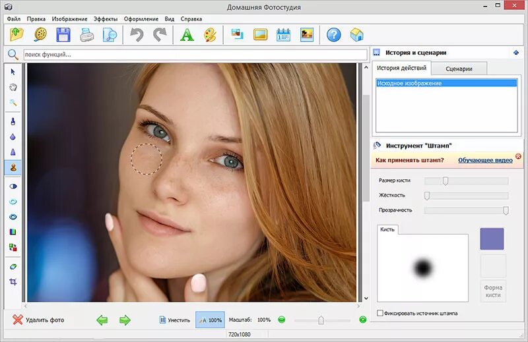Open the Вид menu
The height and width of the screenshot is (342, 528).
tap(170, 19)
